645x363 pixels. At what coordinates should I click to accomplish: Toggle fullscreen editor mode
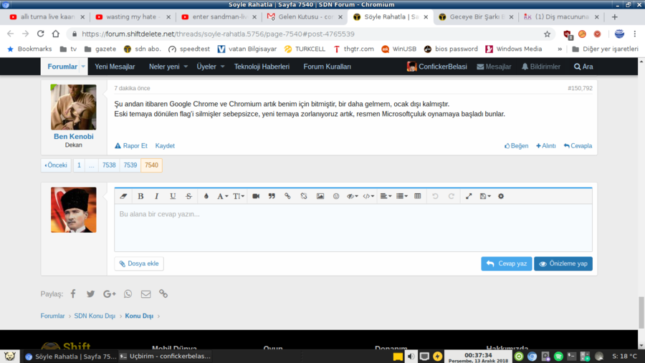pyautogui.click(x=469, y=196)
